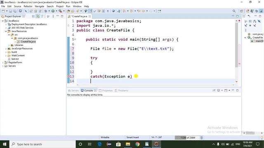Viewport: 264px width, 148px height.
Task: Click the Debug bug icon in toolbar
Action: (x=46, y=11)
